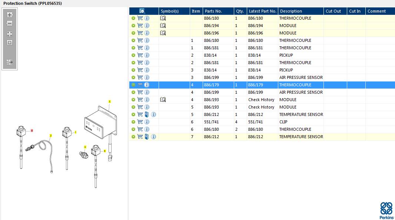Click the symbol icon in the 886/194 row

click(163, 26)
